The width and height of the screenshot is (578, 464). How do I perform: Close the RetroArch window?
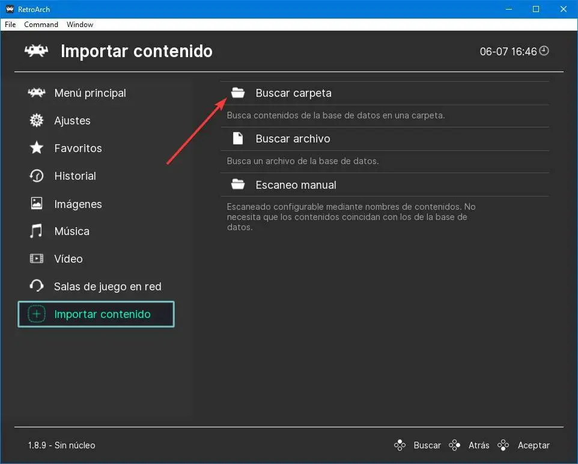click(563, 9)
